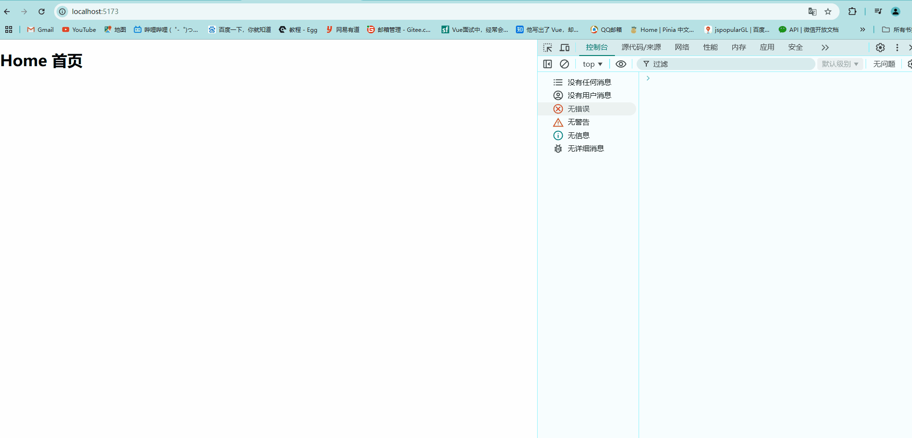Screen dimensions: 912x438
Task: Open DevTools three-dot customize menu
Action: [x=897, y=47]
